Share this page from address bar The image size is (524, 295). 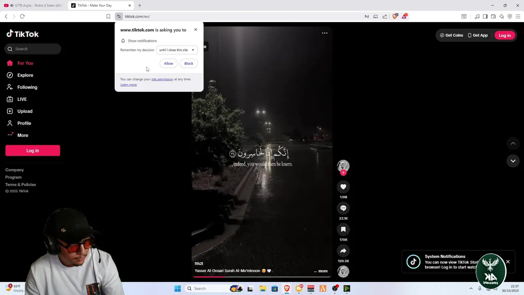point(385,16)
